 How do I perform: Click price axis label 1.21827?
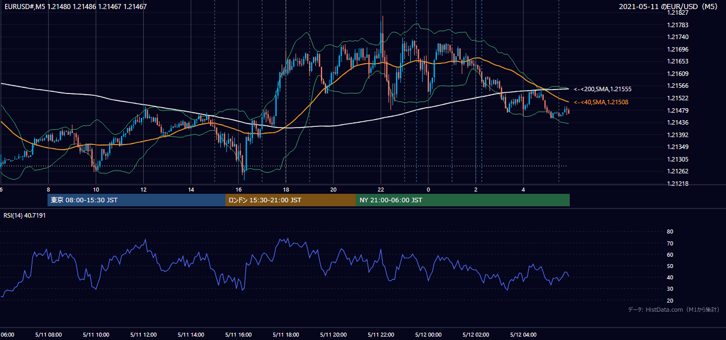pos(677,12)
